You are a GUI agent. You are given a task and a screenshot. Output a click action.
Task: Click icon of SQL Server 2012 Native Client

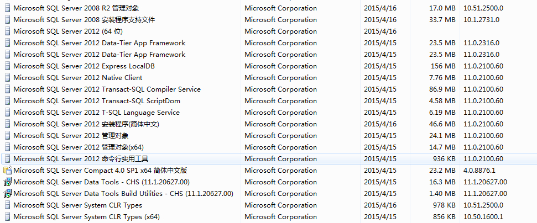click(7, 77)
